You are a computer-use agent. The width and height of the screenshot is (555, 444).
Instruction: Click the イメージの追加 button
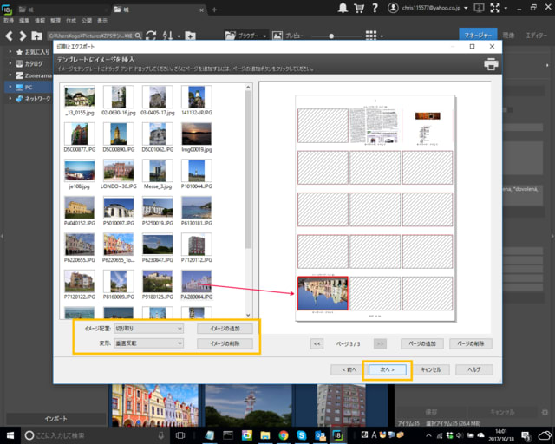[x=225, y=329]
